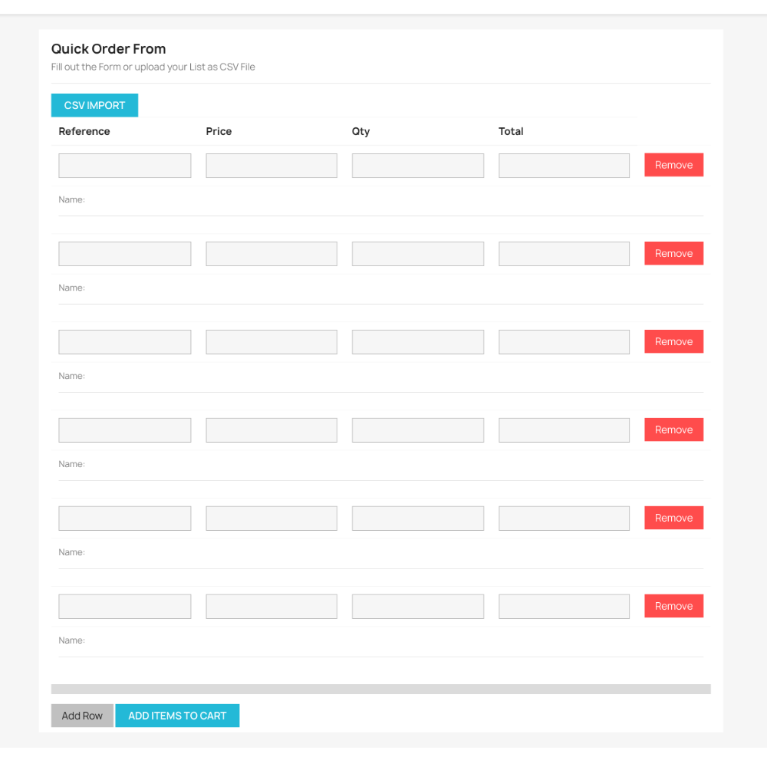Viewport: 767px width, 767px height.
Task: Focus the fifth row Qty input
Action: tap(418, 518)
